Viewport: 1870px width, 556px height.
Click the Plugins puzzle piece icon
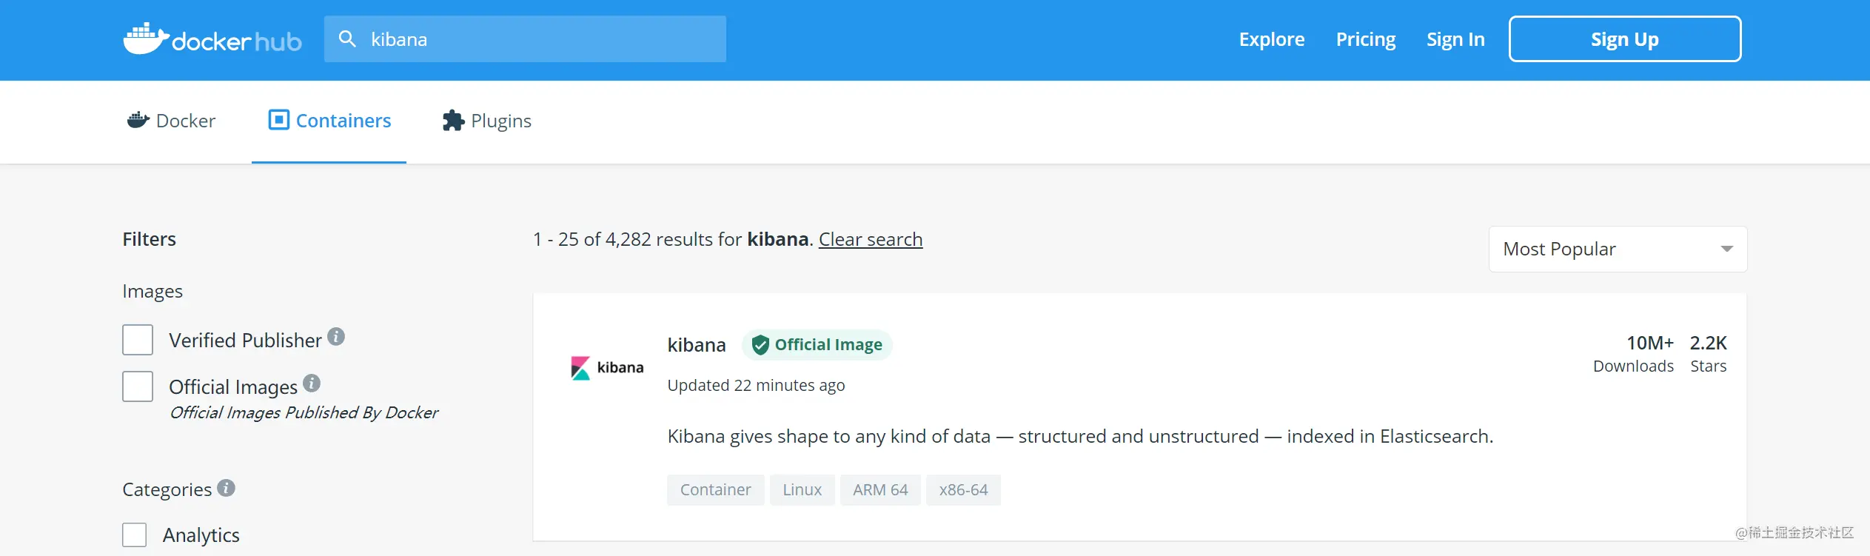453,120
